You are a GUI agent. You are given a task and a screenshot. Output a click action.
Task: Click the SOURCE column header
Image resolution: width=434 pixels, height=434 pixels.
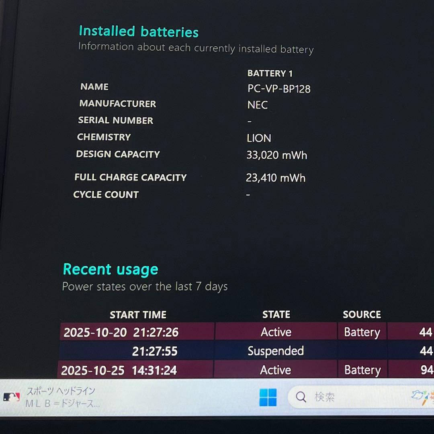[362, 315]
